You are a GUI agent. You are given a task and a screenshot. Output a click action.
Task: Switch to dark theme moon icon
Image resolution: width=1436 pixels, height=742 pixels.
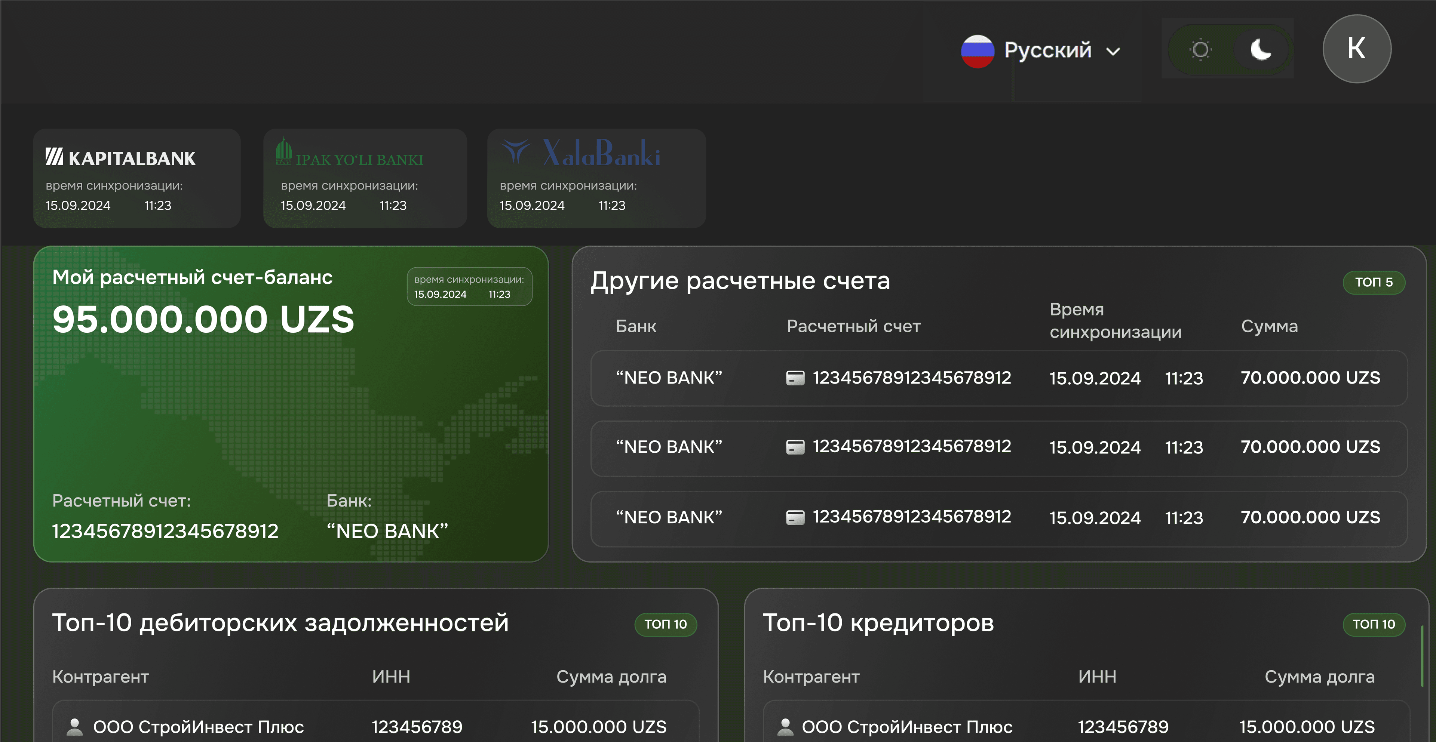[x=1260, y=50]
